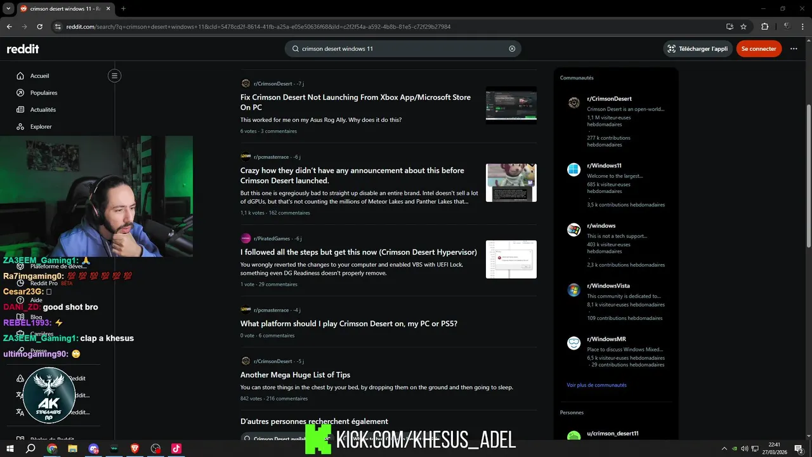Open Chrome from the taskbar

pos(52,448)
